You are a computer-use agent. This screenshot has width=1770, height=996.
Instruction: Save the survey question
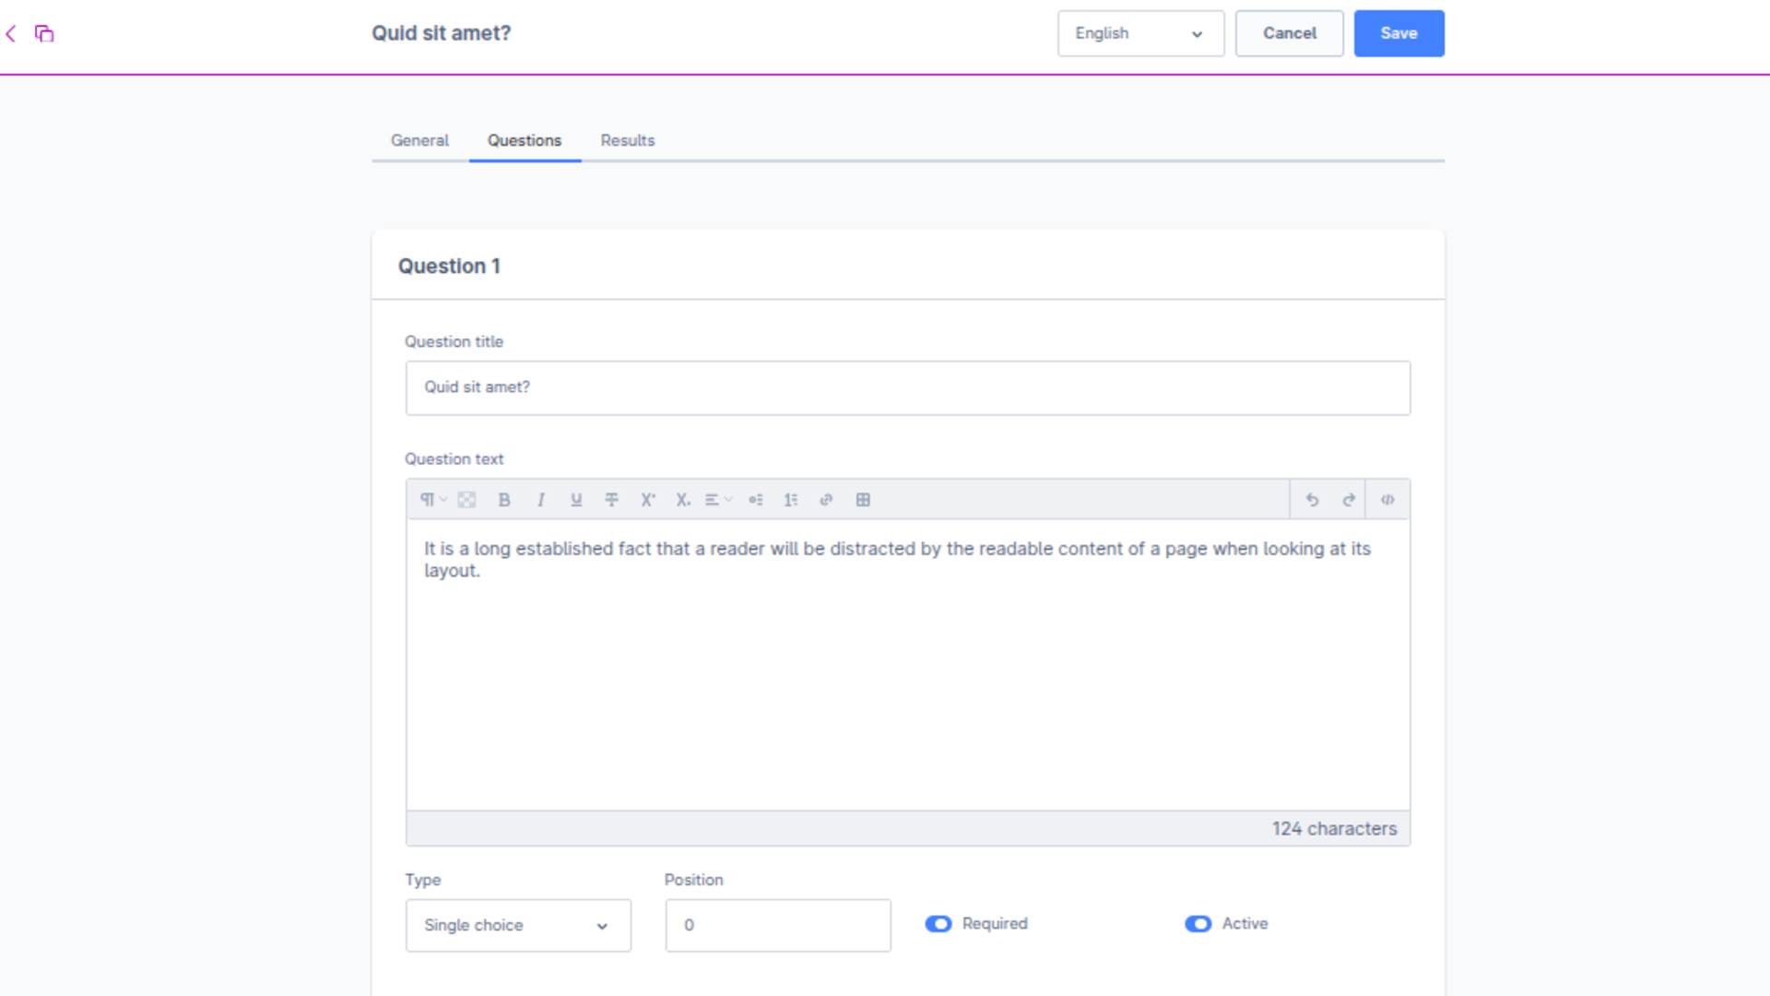(x=1398, y=33)
